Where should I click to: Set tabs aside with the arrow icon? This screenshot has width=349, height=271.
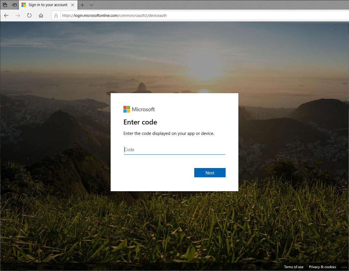point(14,5)
